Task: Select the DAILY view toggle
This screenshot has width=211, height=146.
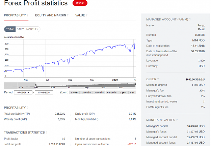Action: tap(20, 29)
